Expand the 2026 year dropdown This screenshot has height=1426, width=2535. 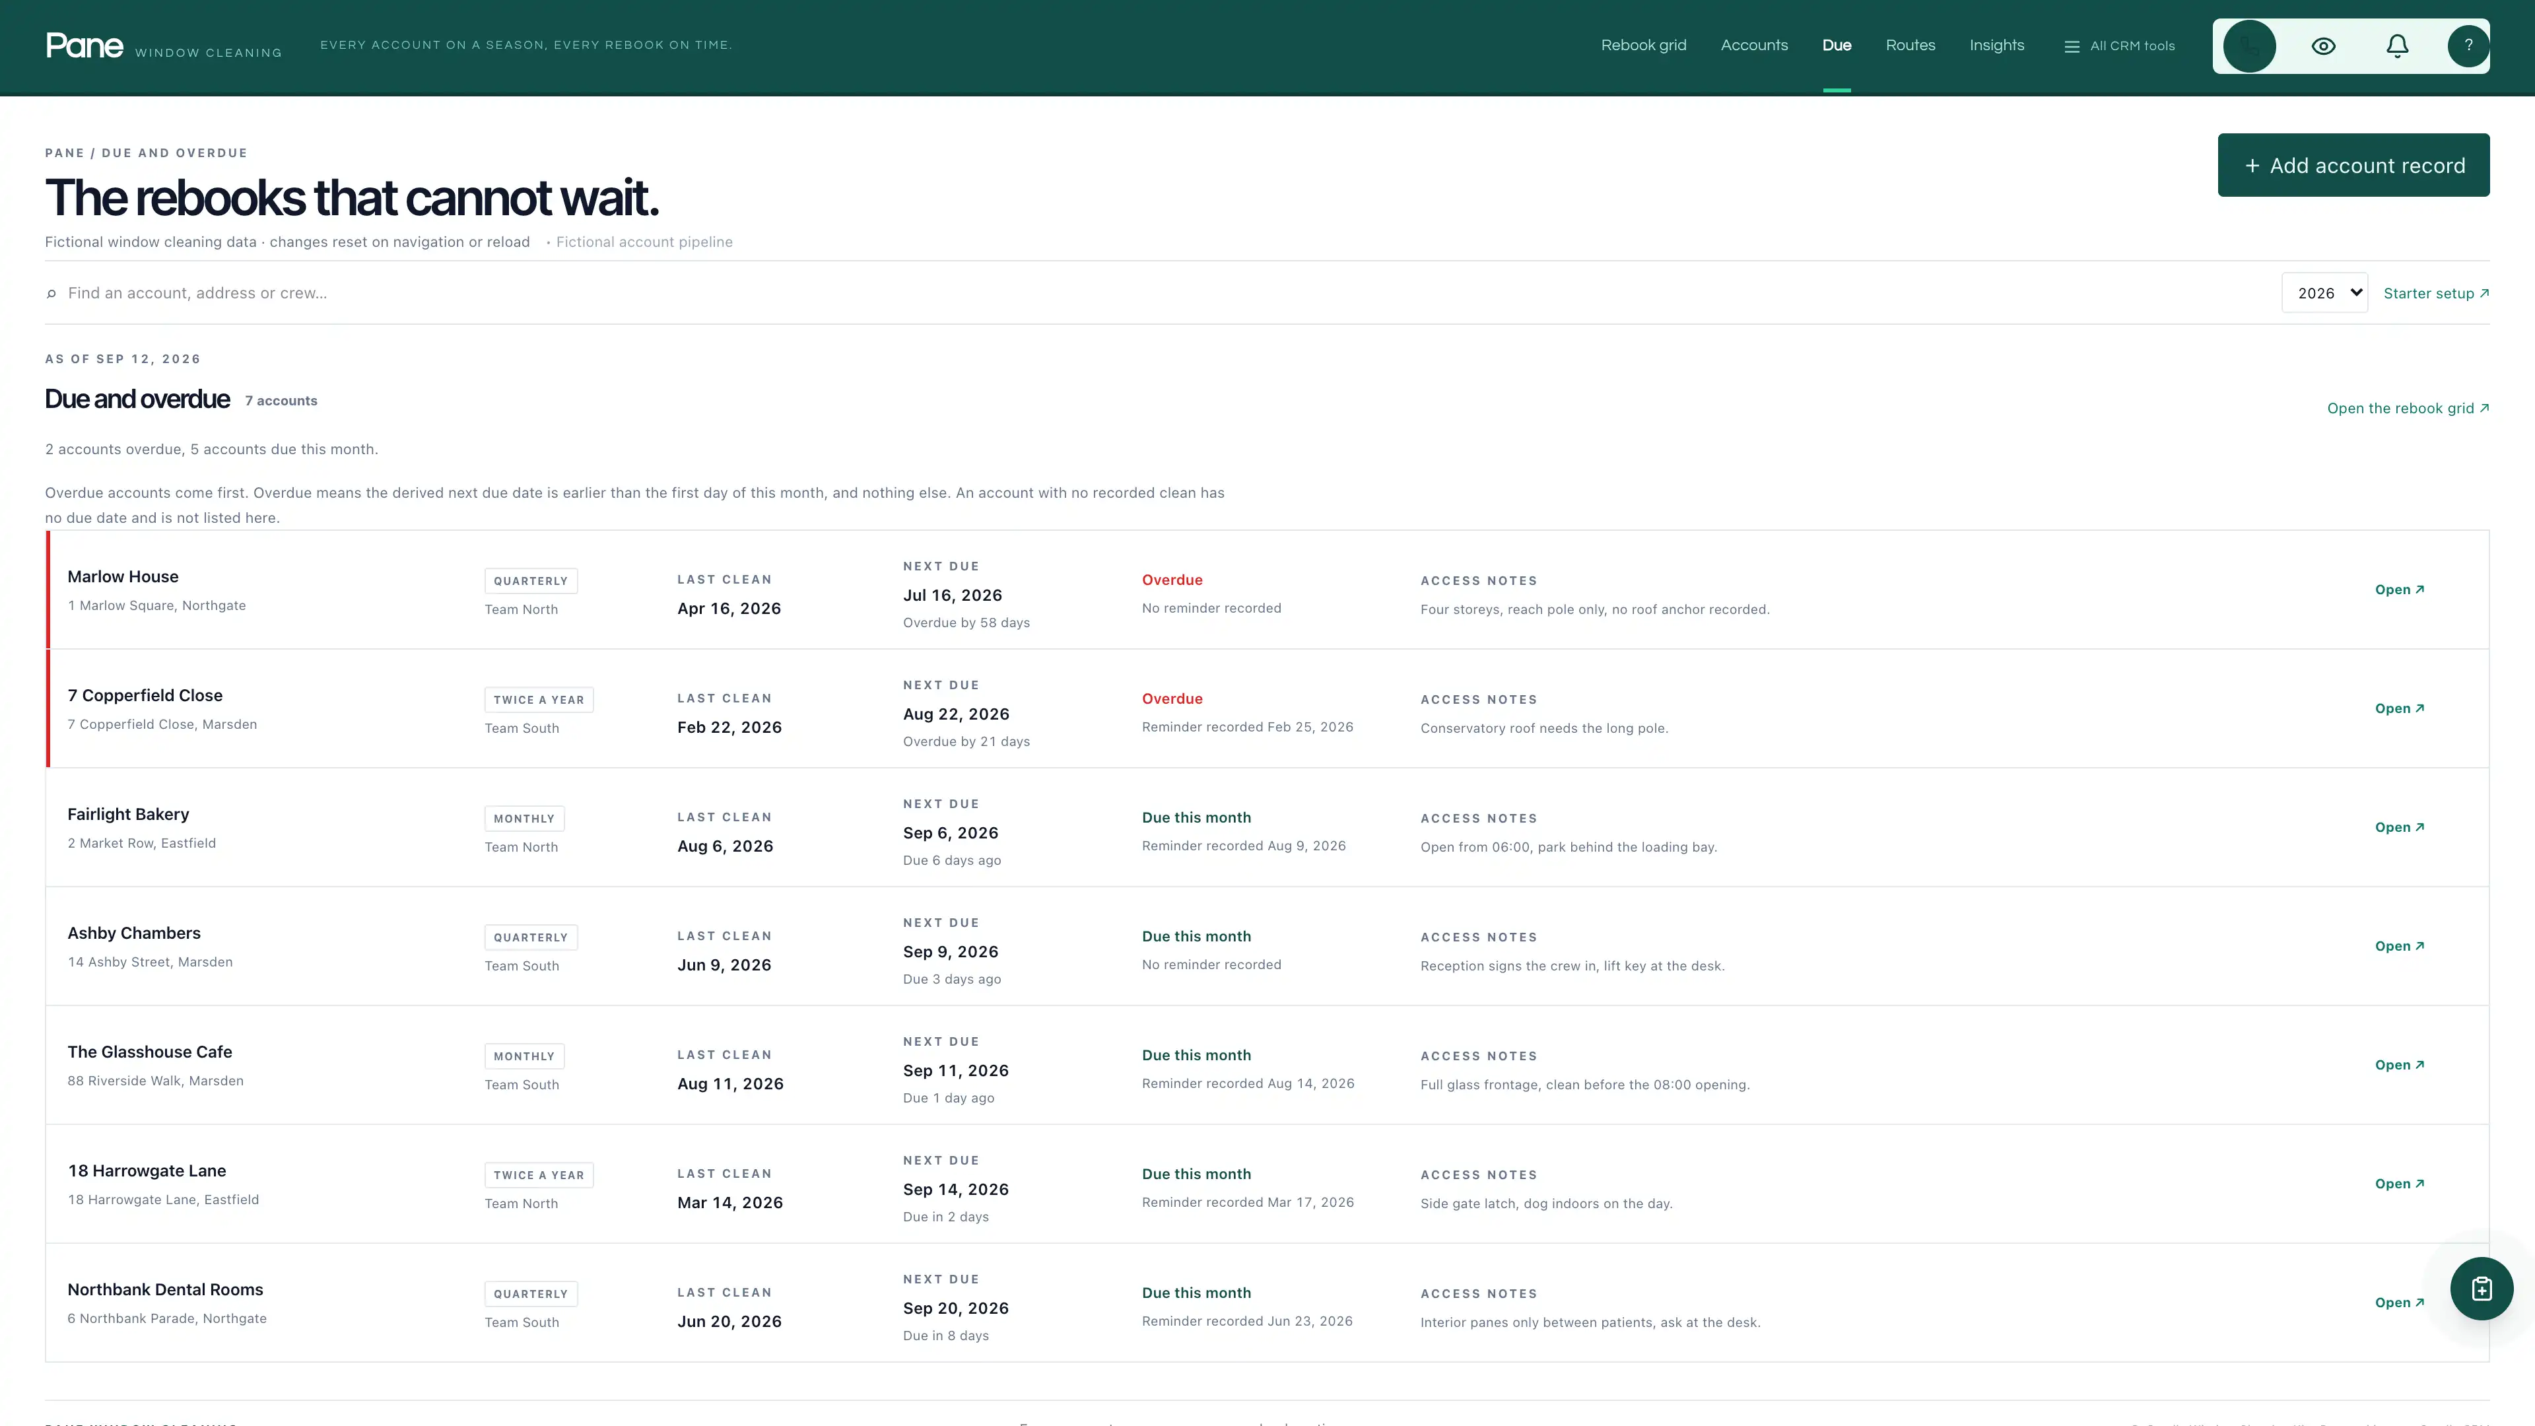[2324, 293]
